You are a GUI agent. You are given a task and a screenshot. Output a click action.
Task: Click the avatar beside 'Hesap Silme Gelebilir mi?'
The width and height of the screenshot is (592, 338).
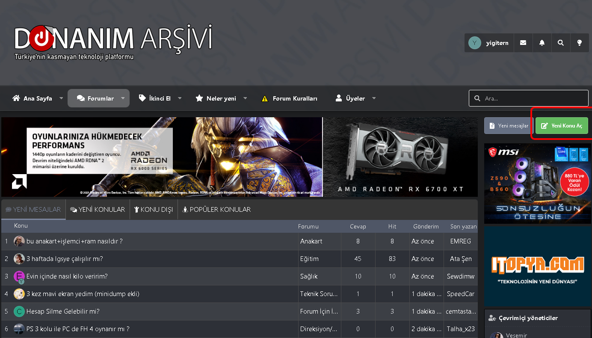tap(19, 311)
